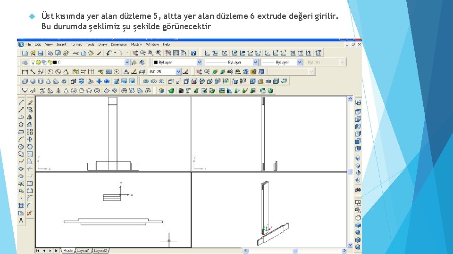Screen dimensions: 453x254
Task: Click the Revolve tool in Solids toolbar
Action: [82, 81]
